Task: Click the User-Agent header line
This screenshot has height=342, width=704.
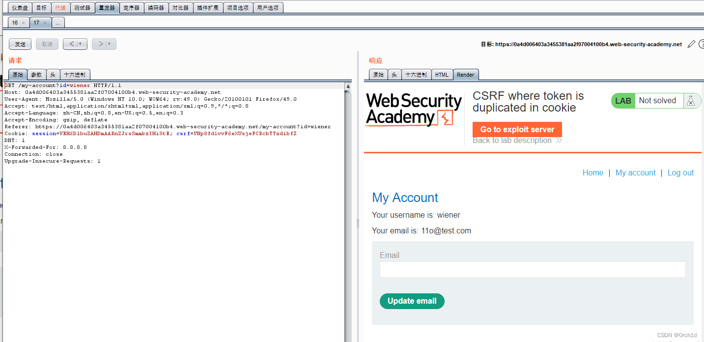Action: tap(150, 99)
